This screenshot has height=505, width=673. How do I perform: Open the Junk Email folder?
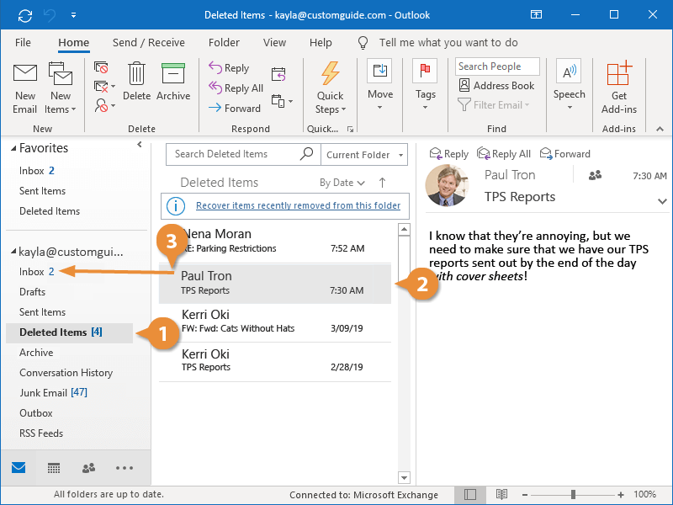tap(53, 393)
